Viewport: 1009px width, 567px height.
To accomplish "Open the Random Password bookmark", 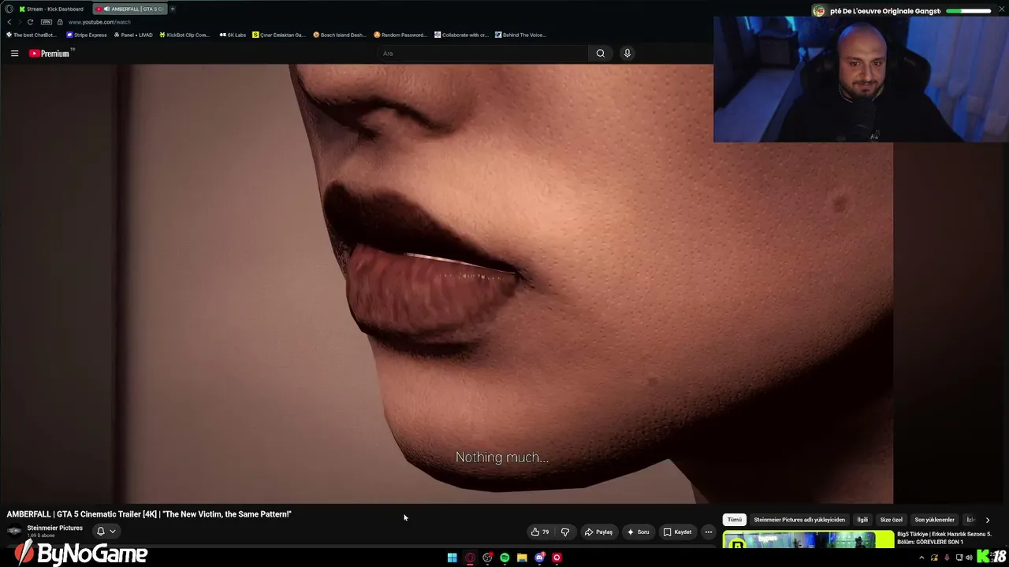I will tap(400, 35).
